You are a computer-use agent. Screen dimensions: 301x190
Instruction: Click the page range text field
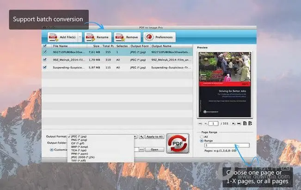(x=226, y=146)
